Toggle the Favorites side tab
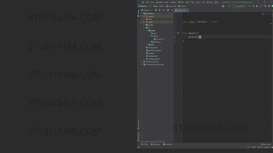 click(138, 137)
